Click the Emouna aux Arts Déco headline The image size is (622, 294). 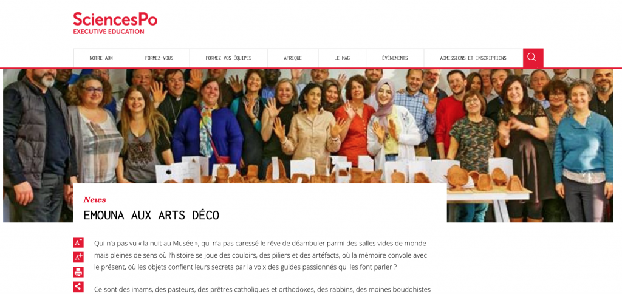pos(151,216)
